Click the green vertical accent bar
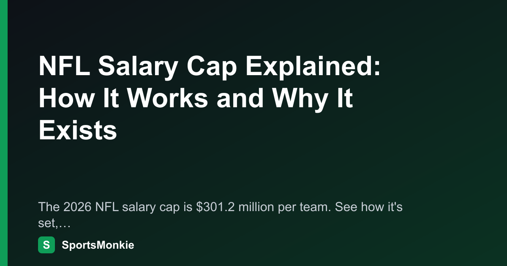 [x=4, y=133]
